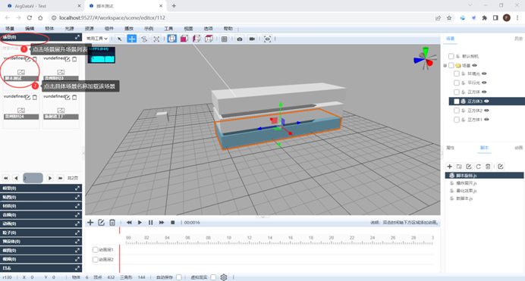Choose the select arrow tool
Viewport: 525px width, 281px height.
pos(120,39)
